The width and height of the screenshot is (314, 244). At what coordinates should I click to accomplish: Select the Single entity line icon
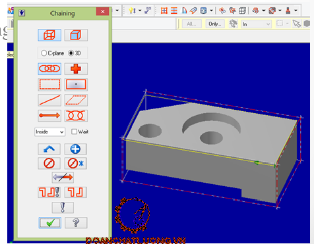(49, 100)
